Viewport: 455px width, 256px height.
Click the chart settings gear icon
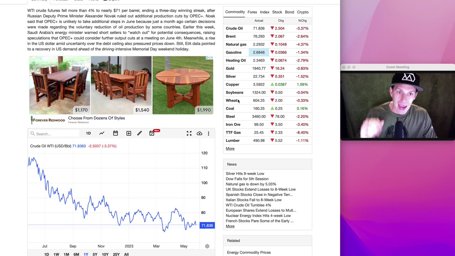[207, 246]
